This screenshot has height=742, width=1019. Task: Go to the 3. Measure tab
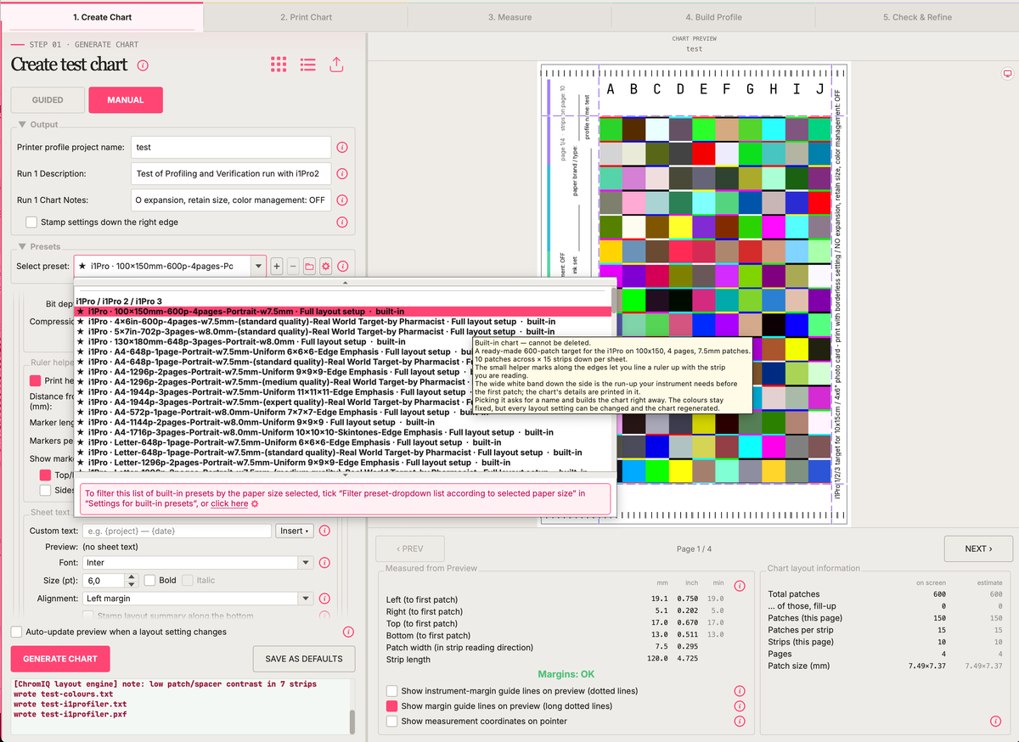[x=509, y=17]
